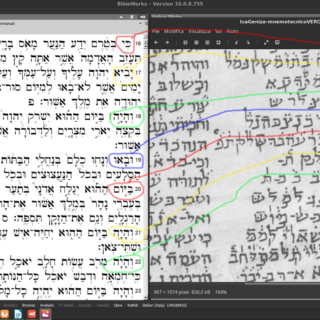Click the scroll-down arrow of the verse pane
This screenshot has height=320, width=320.
(146, 297)
